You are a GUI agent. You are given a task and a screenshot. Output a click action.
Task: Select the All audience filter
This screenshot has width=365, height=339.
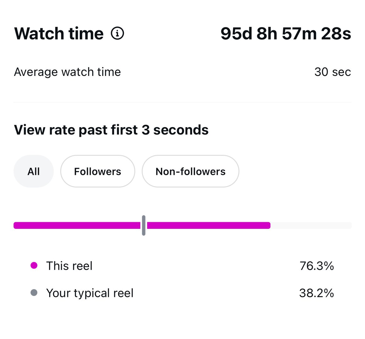tap(34, 171)
